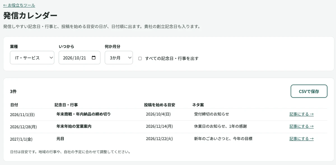Click the 業種 field label

coord(14,47)
